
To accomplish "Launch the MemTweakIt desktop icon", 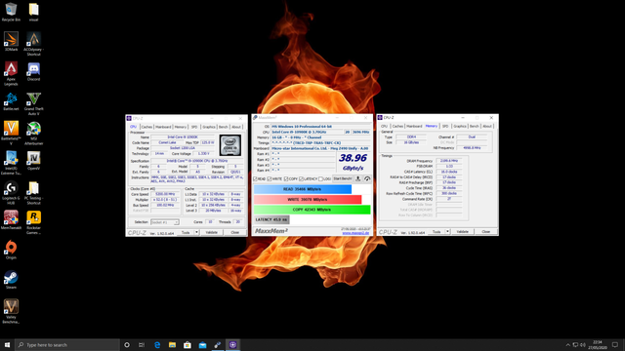I will click(x=11, y=220).
